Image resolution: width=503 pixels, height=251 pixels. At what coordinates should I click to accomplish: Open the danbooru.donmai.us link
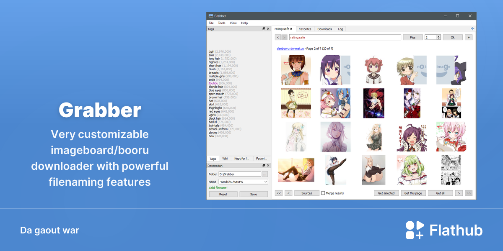pyautogui.click(x=290, y=49)
